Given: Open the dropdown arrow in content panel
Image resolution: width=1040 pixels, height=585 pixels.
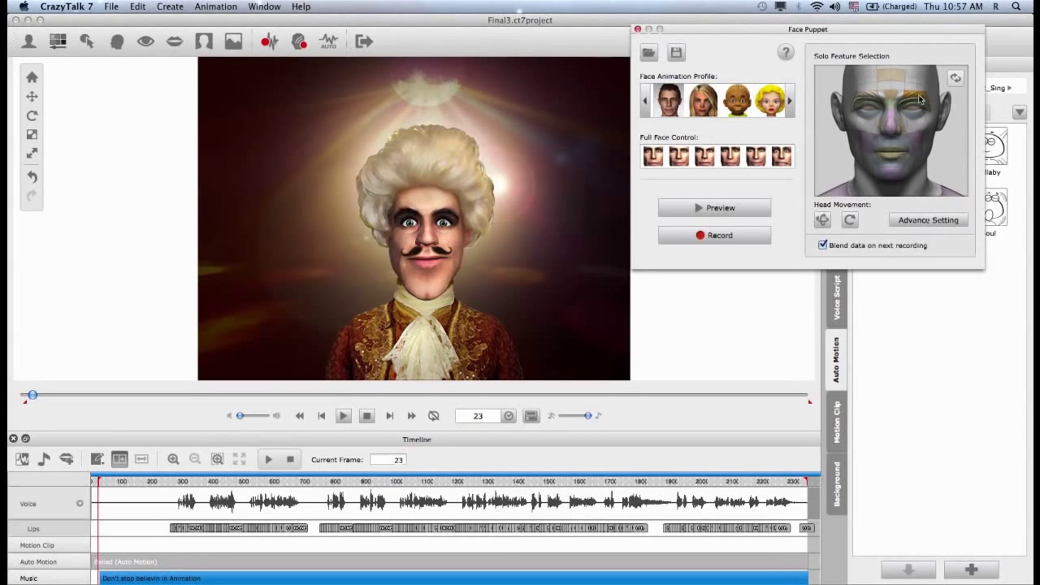Looking at the screenshot, I should click(1019, 113).
